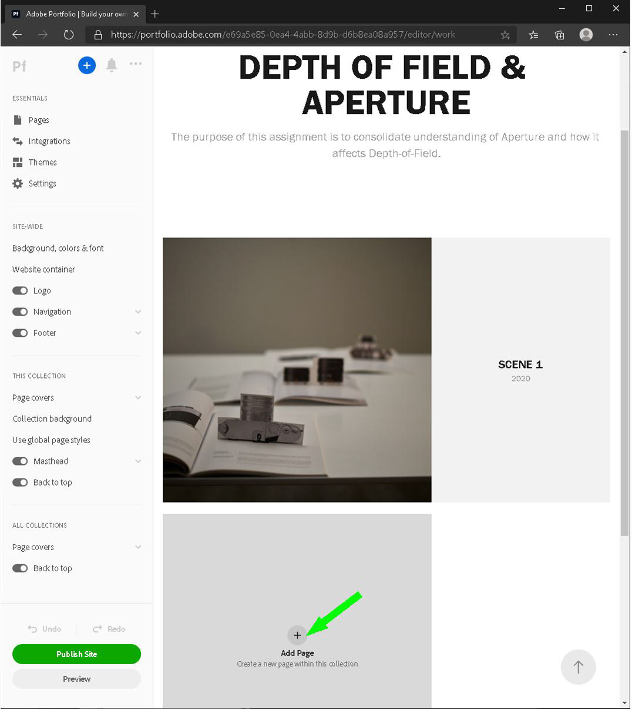Viewport: 632px width, 710px height.
Task: Click the back-to-top arrow circle
Action: click(x=579, y=667)
